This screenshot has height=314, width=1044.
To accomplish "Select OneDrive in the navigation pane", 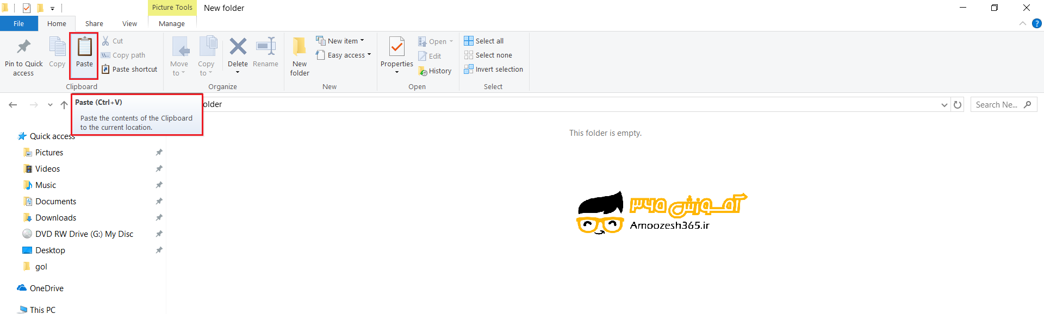I will coord(40,288).
